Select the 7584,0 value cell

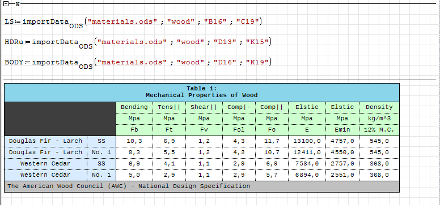click(x=307, y=164)
